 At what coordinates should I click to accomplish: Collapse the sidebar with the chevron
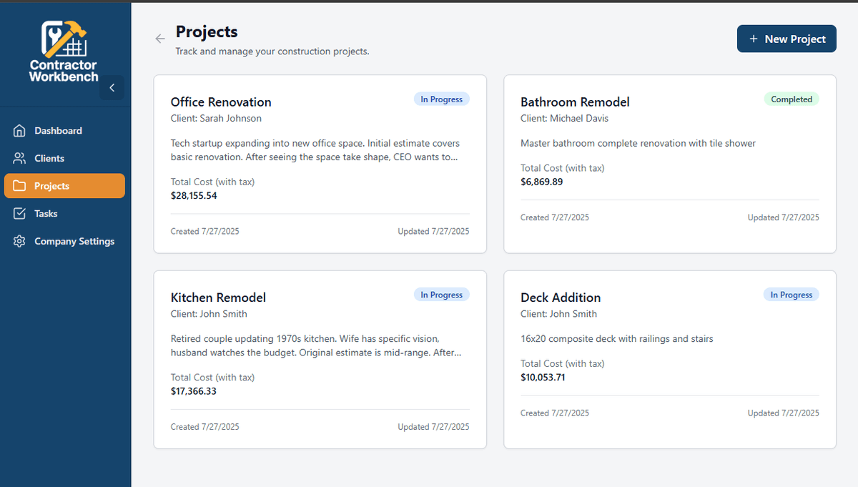[x=112, y=87]
